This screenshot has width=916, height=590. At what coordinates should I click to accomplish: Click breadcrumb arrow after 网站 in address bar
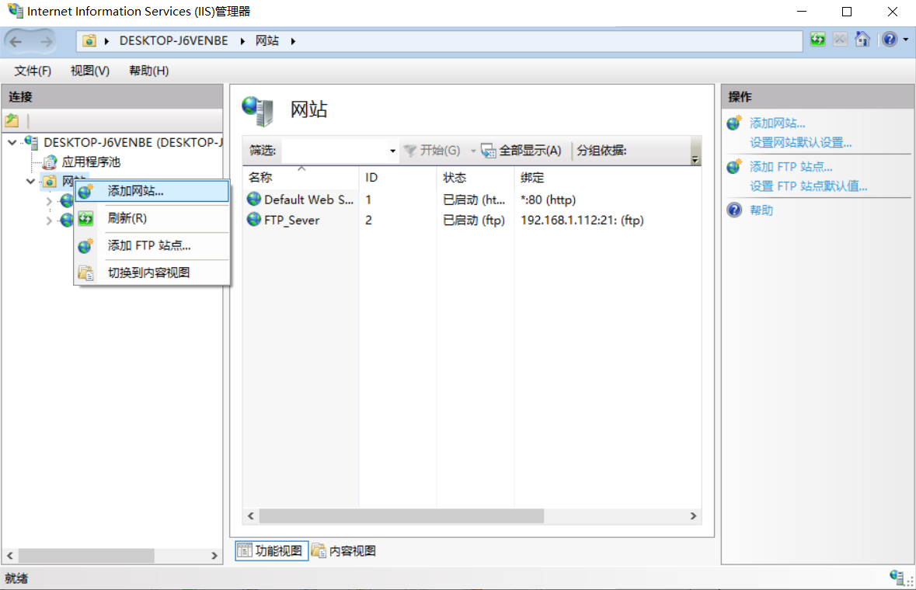point(293,41)
